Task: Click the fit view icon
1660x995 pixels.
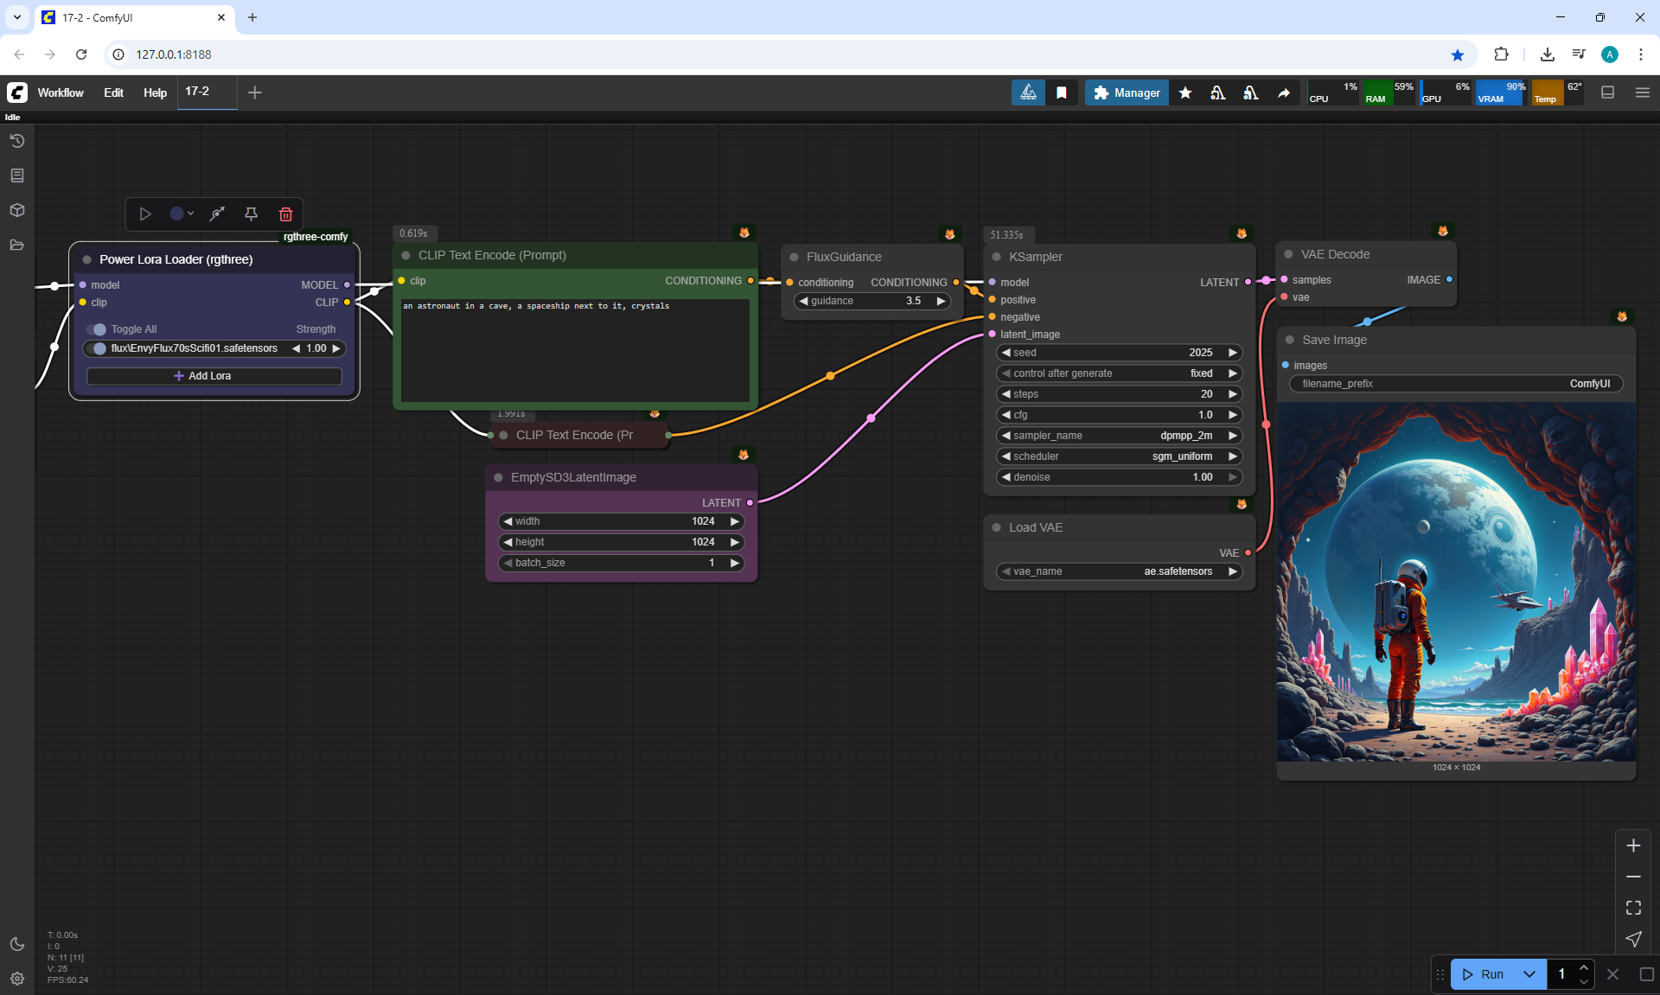Action: pyautogui.click(x=1633, y=908)
